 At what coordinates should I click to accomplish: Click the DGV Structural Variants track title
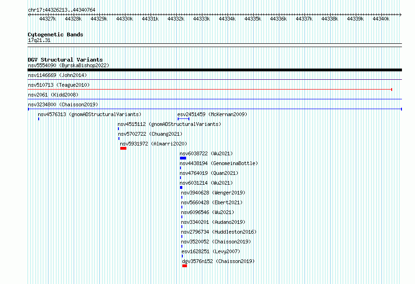[x=65, y=60]
